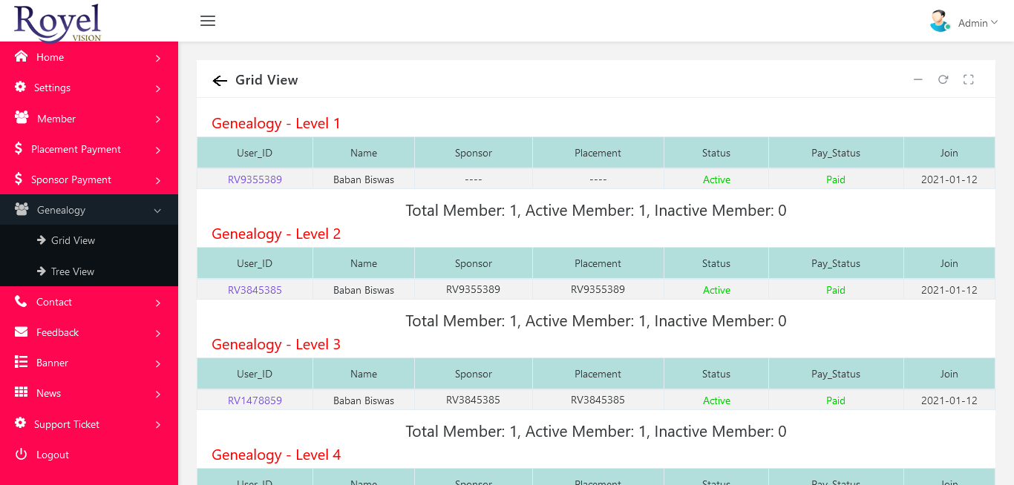Click the Genealogy - Level 1 heading
Viewport: 1014px width, 485px height.
(x=276, y=123)
